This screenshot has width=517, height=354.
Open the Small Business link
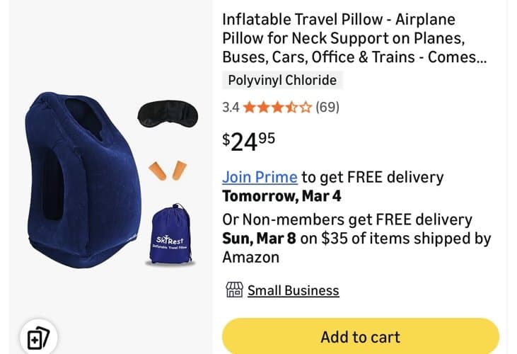293,291
